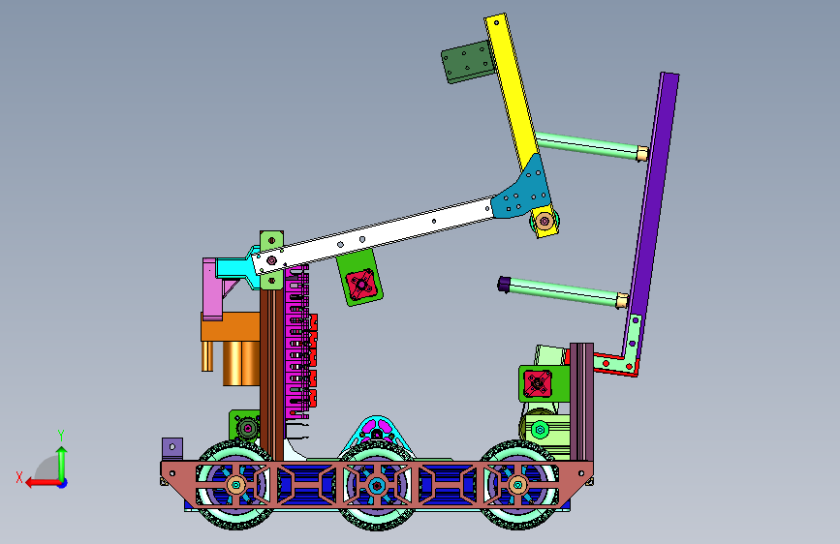Image resolution: width=840 pixels, height=544 pixels.
Task: Select the magenta slotted rack column
Action: tap(296, 343)
